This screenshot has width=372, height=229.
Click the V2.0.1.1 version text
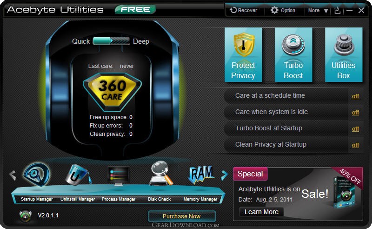click(48, 216)
